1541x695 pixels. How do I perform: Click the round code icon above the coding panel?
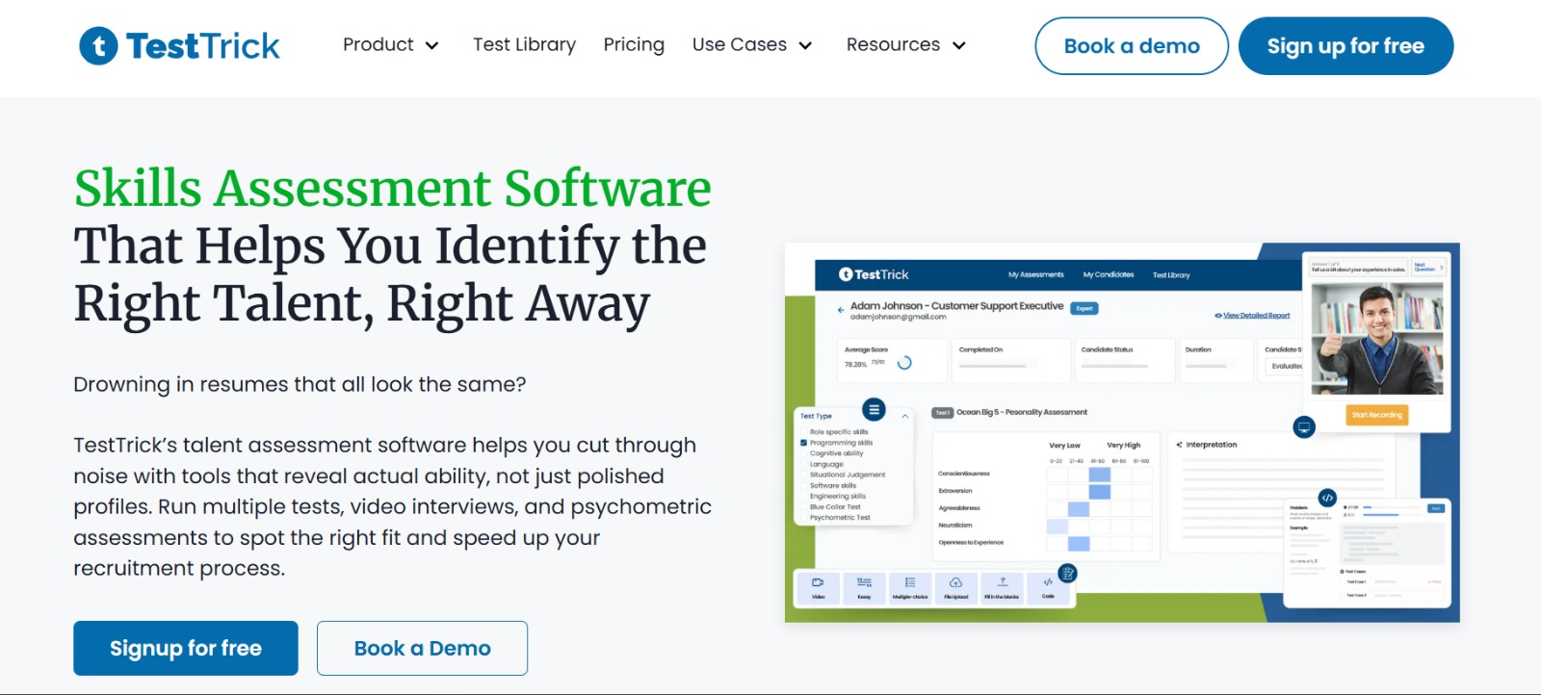[1327, 498]
